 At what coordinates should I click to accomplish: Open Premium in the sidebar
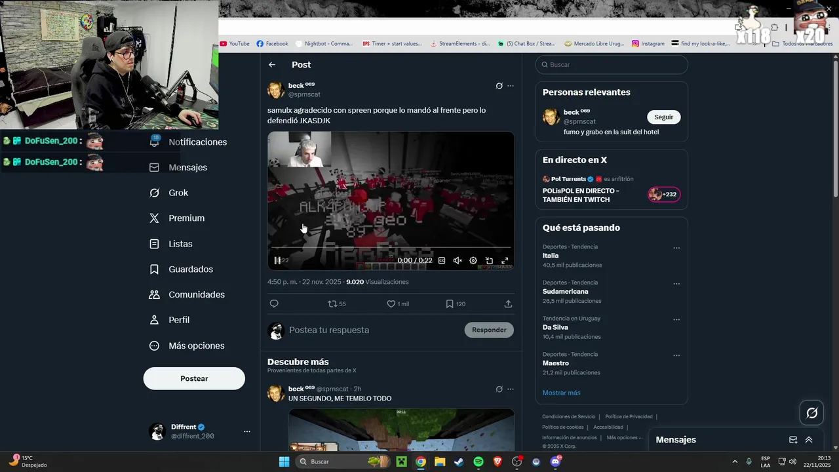177,218
